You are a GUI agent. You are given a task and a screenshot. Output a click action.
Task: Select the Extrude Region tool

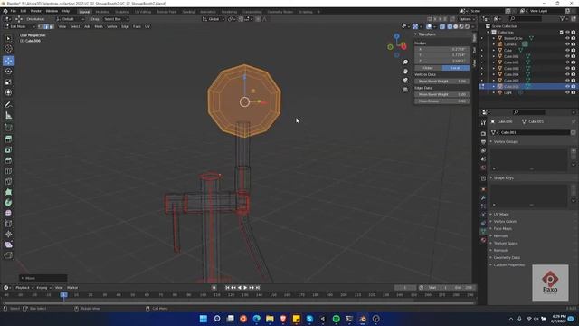tap(8, 139)
